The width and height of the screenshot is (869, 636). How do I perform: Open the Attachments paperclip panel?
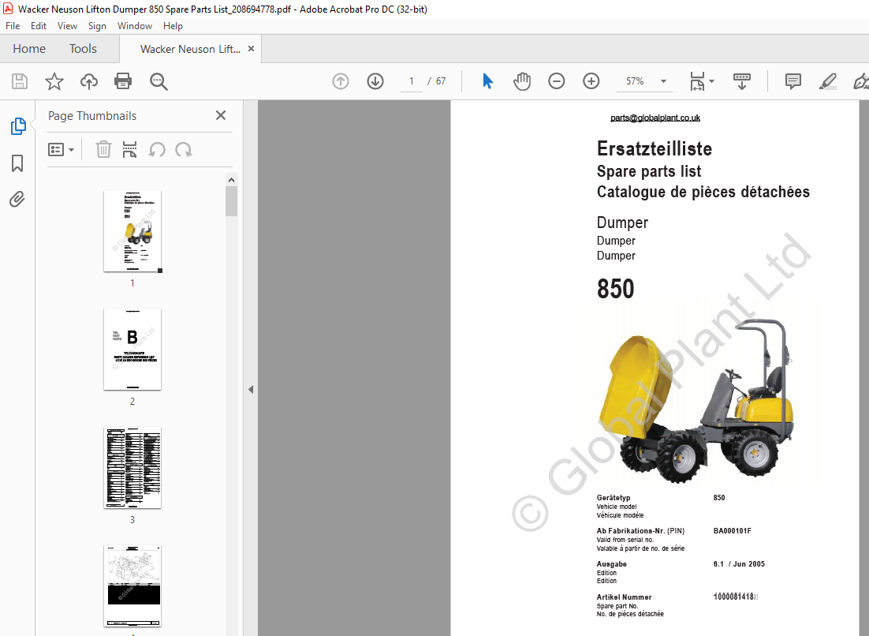[17, 199]
